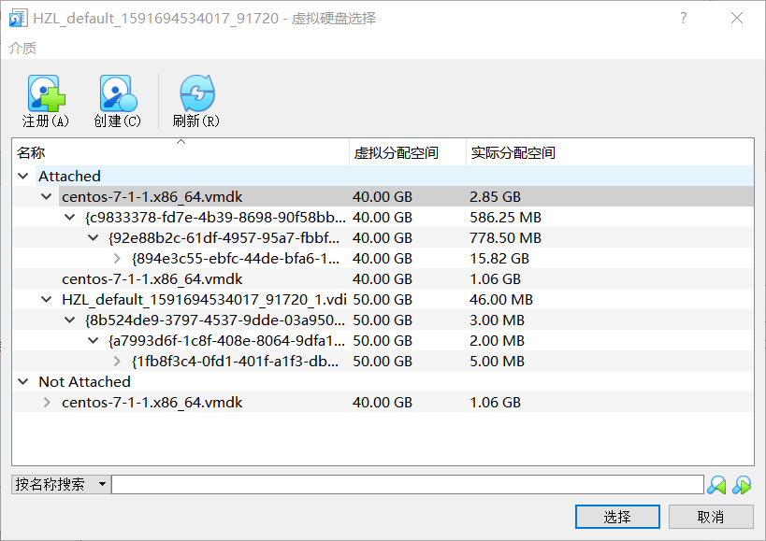Expand the {894e3c55-ebfc... child disk

coord(117,259)
